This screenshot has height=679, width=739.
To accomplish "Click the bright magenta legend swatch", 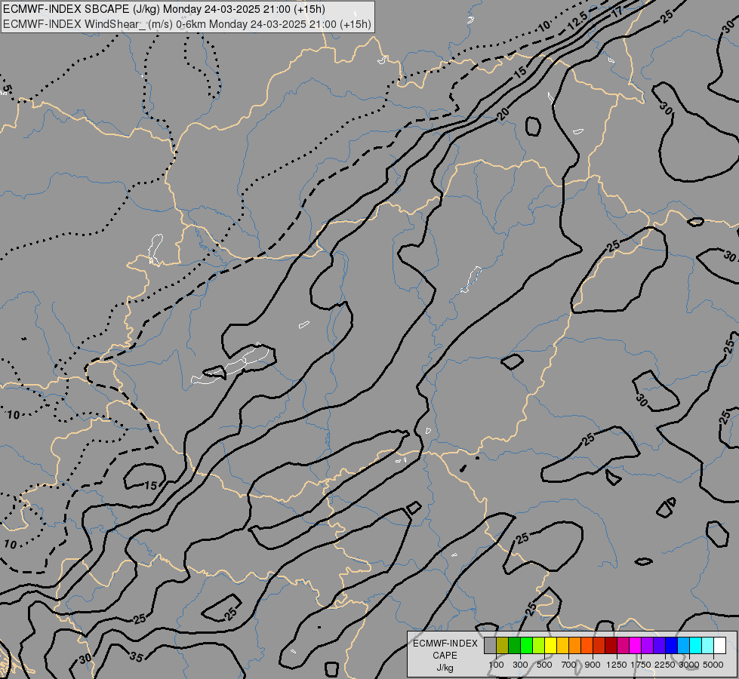I will (x=636, y=646).
